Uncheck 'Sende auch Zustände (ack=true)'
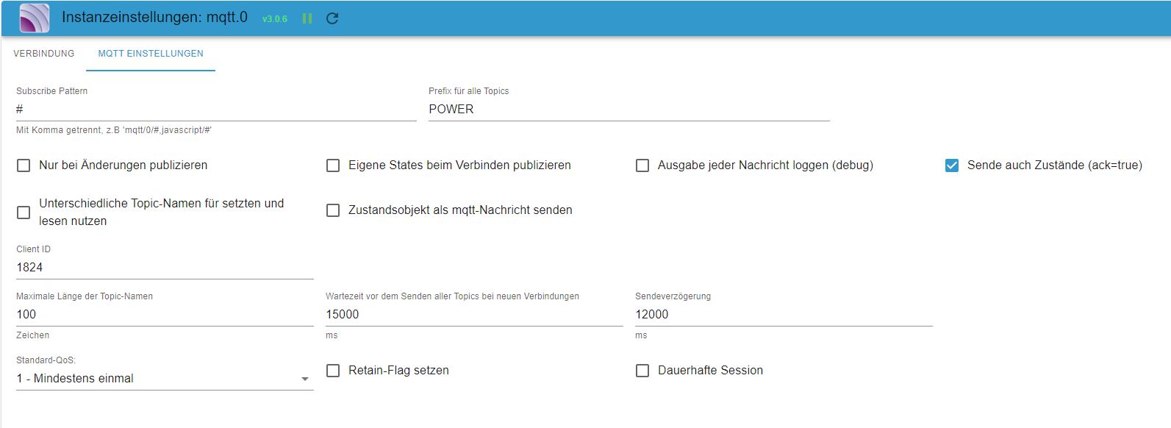 click(x=952, y=165)
